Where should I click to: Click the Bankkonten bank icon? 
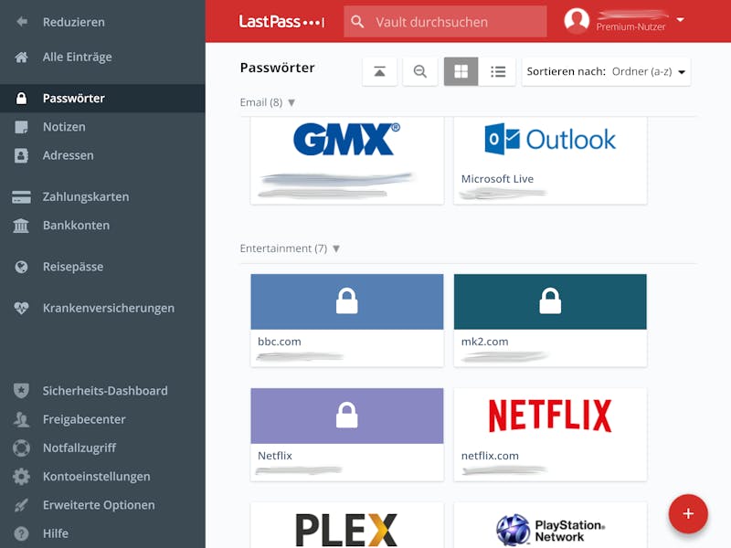click(x=21, y=225)
